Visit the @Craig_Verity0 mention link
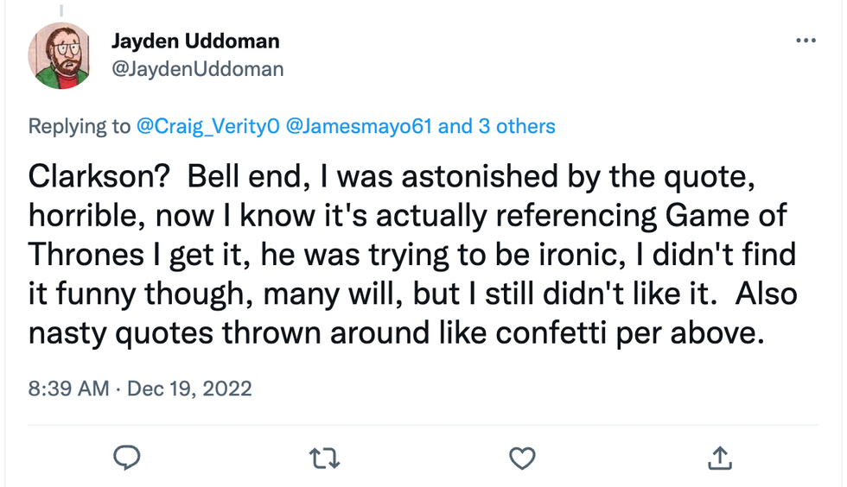The width and height of the screenshot is (847, 487). (x=207, y=127)
